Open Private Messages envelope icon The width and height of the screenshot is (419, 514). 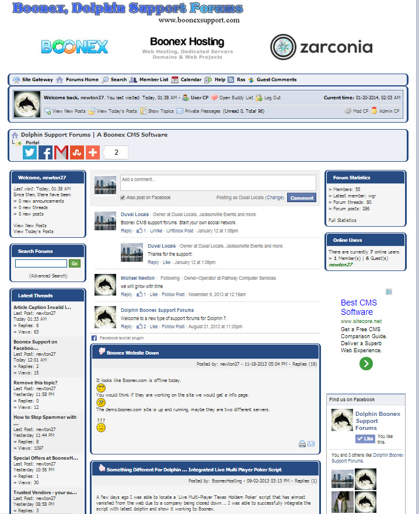click(180, 111)
